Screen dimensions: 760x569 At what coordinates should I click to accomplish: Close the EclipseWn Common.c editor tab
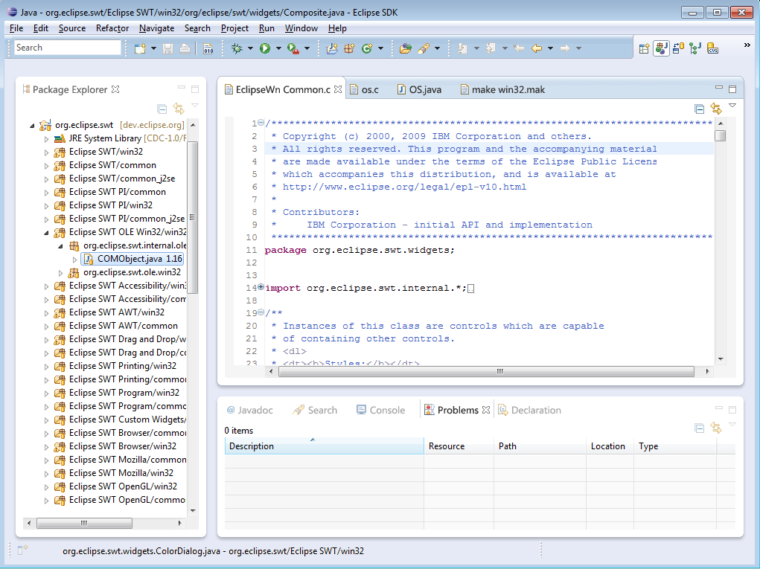pos(338,89)
